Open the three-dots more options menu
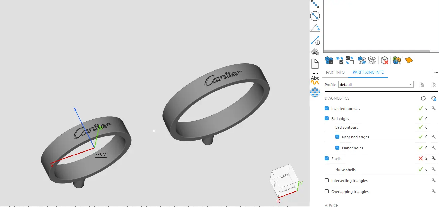439x207 pixels. [x=436, y=72]
